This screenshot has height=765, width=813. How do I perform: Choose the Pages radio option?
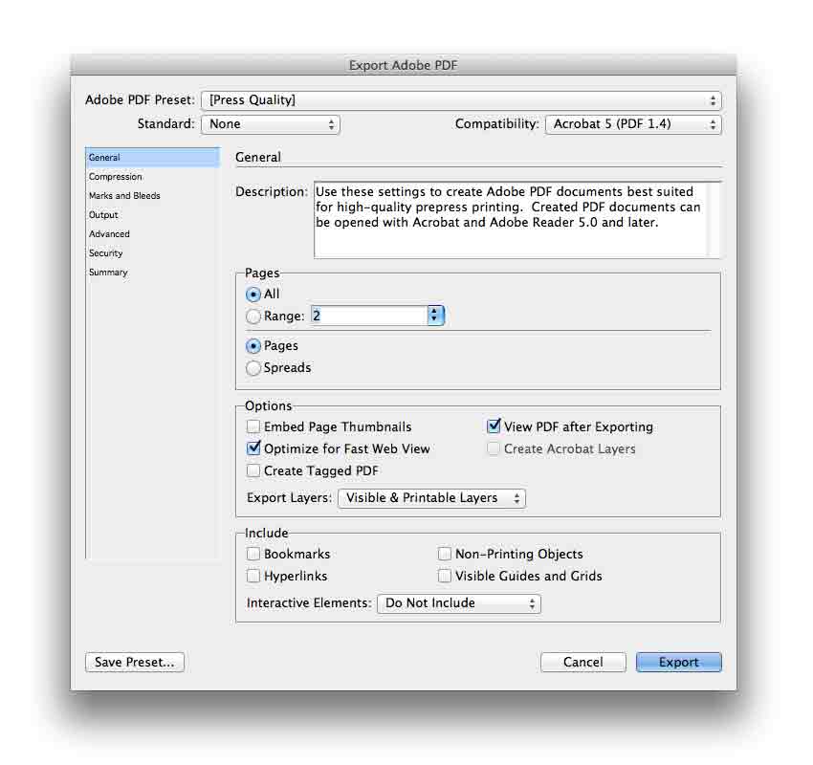[x=253, y=346]
